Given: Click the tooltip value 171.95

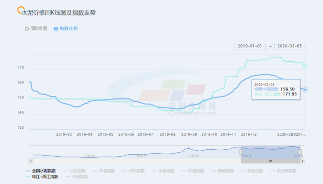Looking at the screenshot, I should pyautogui.click(x=289, y=94).
